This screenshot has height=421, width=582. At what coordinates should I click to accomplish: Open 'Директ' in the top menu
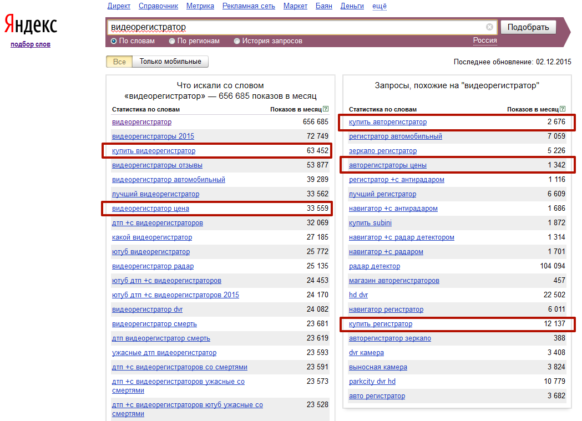(x=119, y=6)
